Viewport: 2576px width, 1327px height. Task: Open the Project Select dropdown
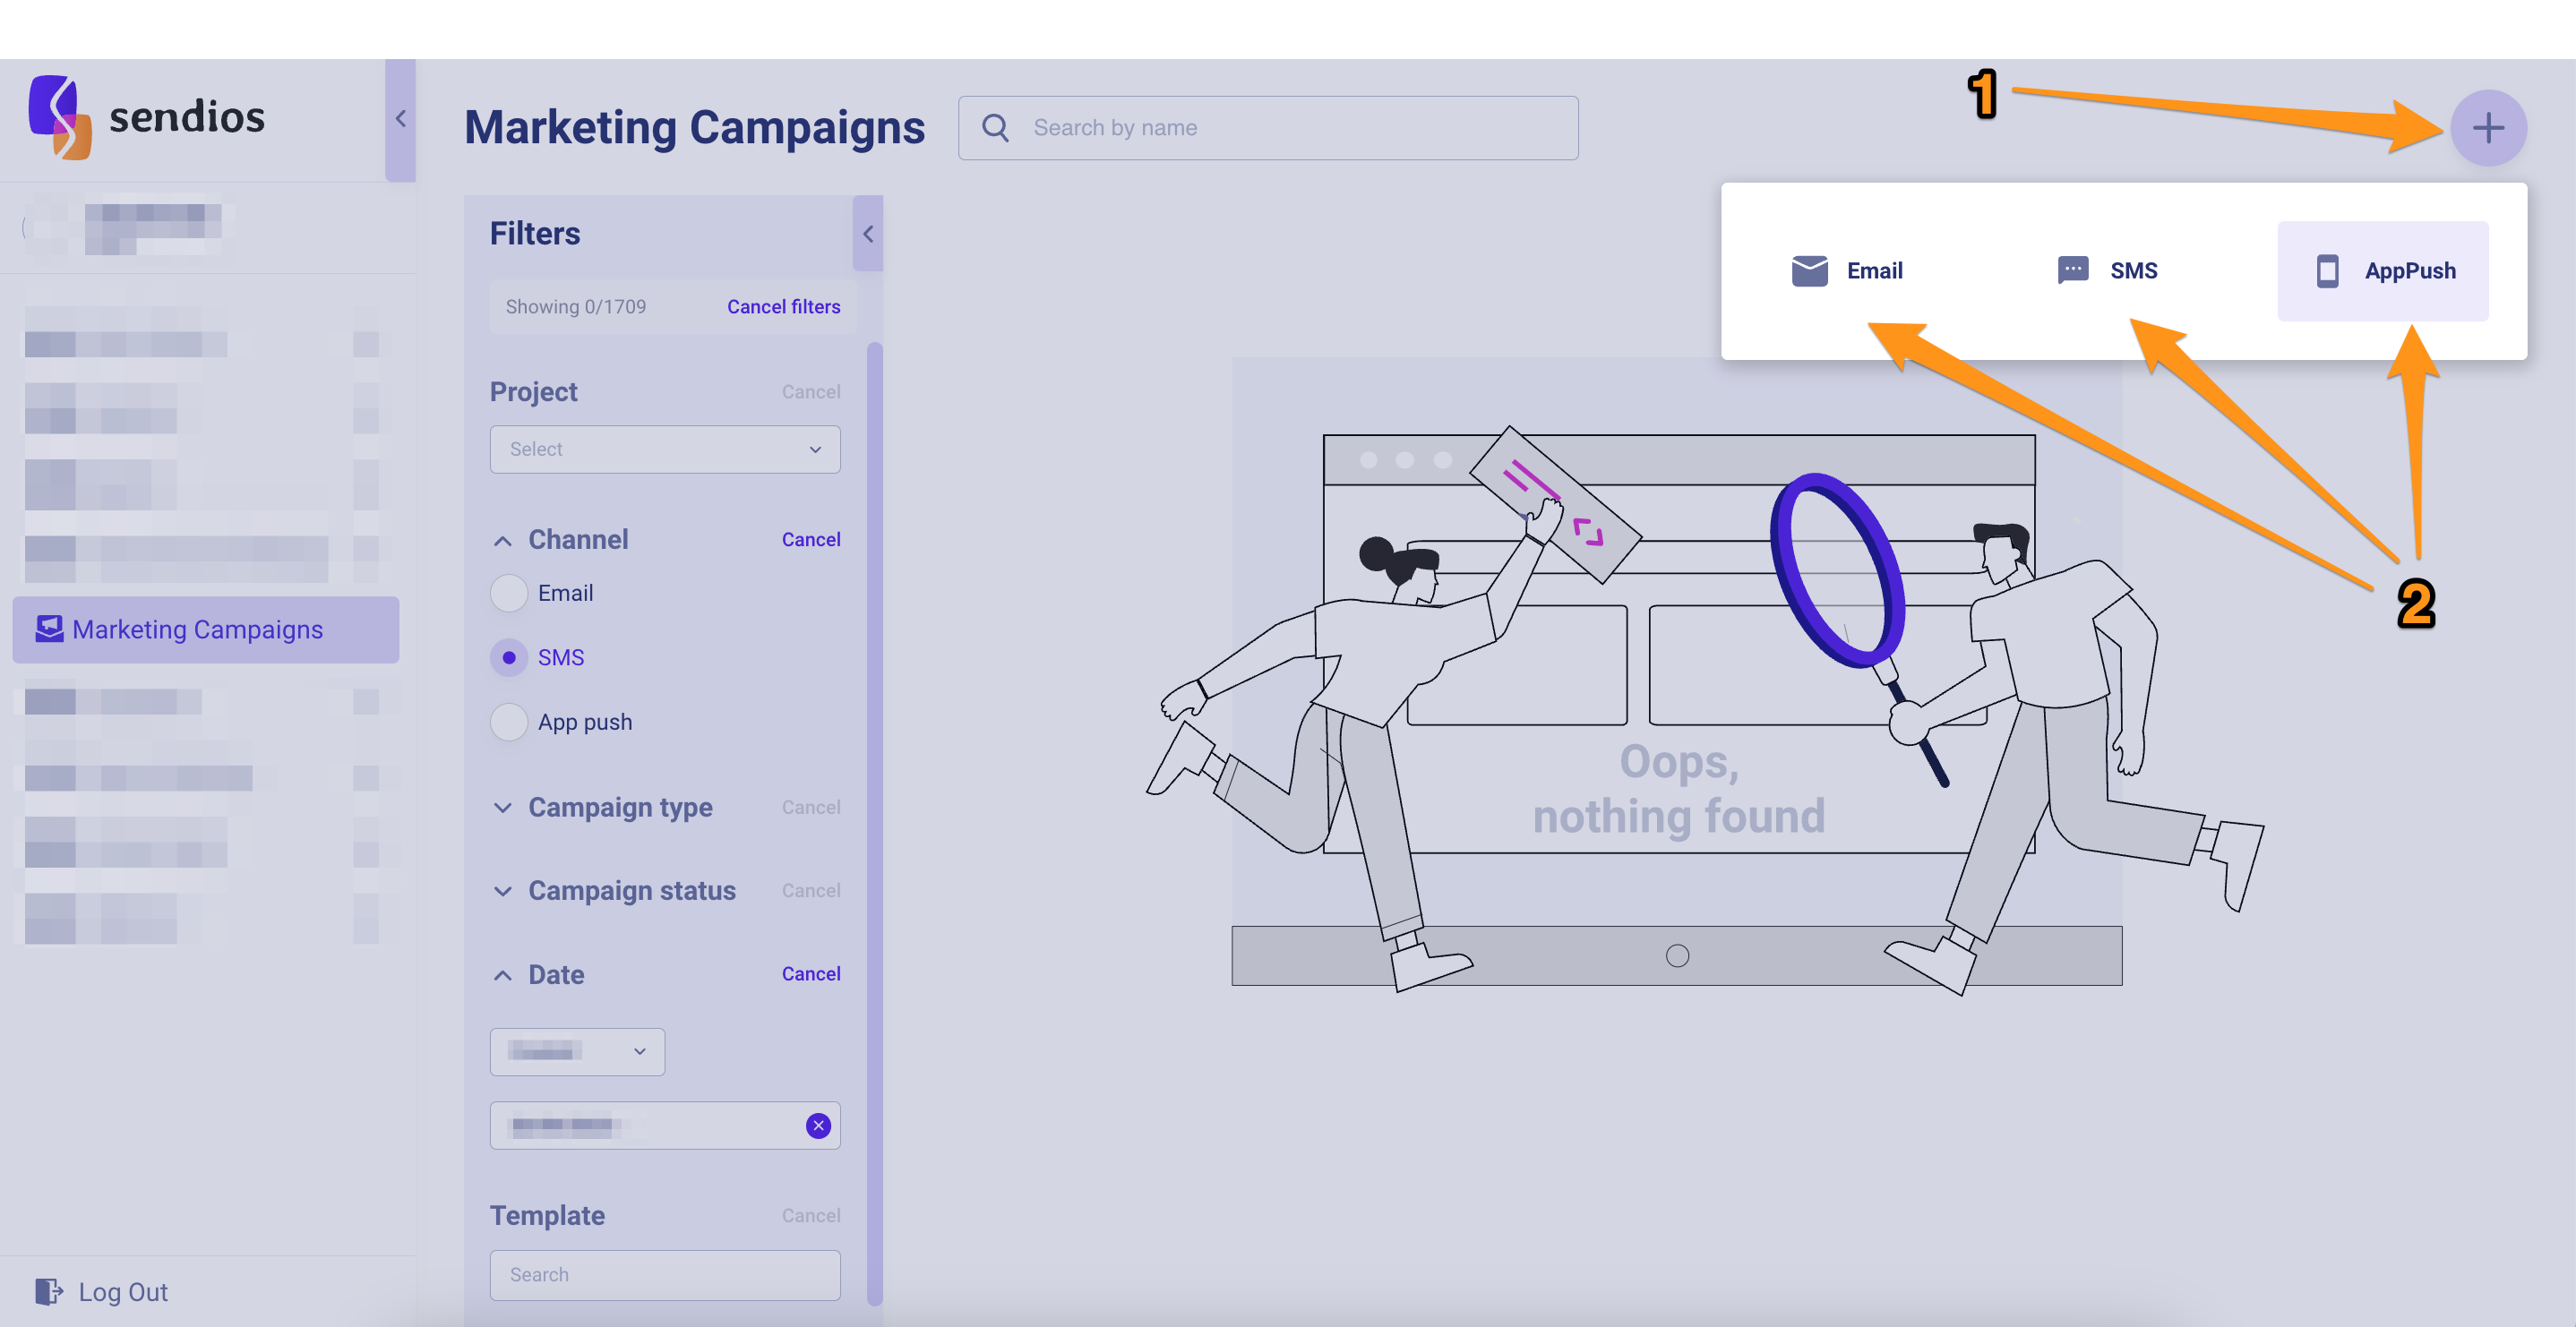coord(665,449)
